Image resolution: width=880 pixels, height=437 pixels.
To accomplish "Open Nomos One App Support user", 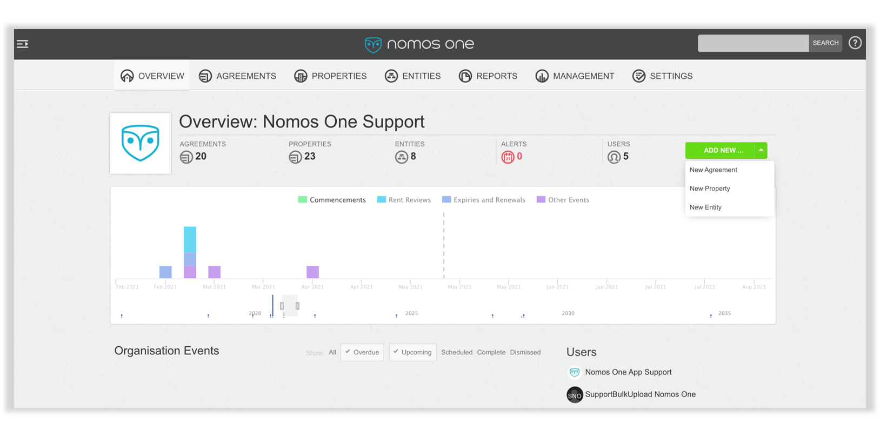I will 628,372.
